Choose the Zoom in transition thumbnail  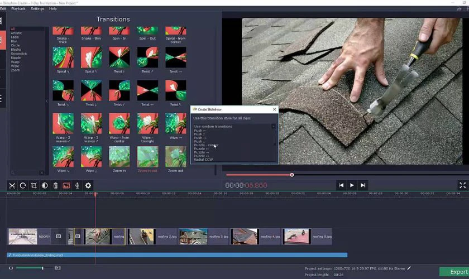[119, 157]
